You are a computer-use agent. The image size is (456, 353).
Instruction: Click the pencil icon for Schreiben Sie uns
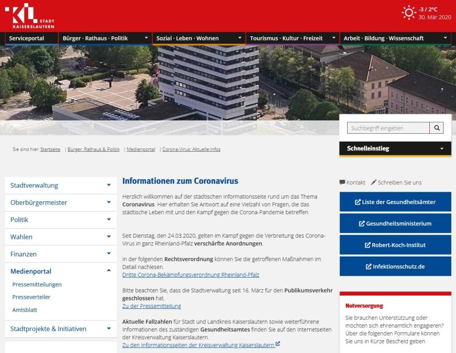point(374,182)
